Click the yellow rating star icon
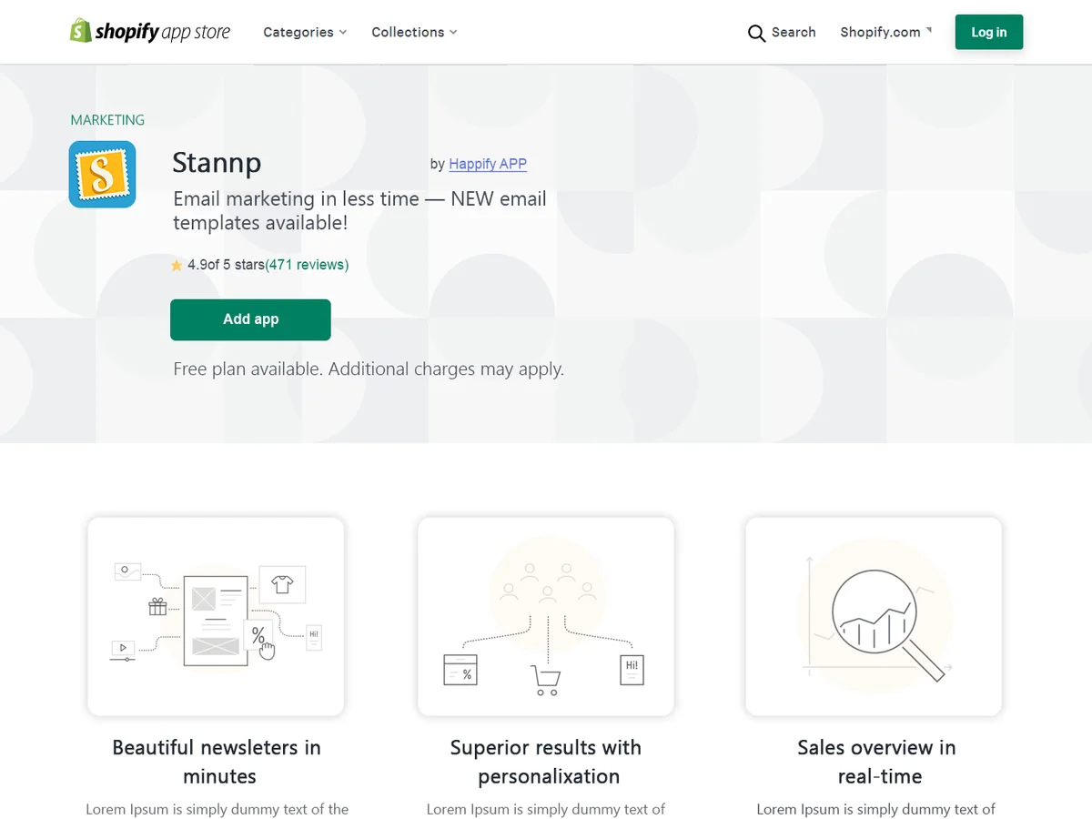 (x=177, y=266)
